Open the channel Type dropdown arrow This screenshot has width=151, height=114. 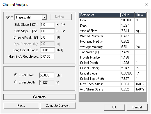[x=44, y=17]
